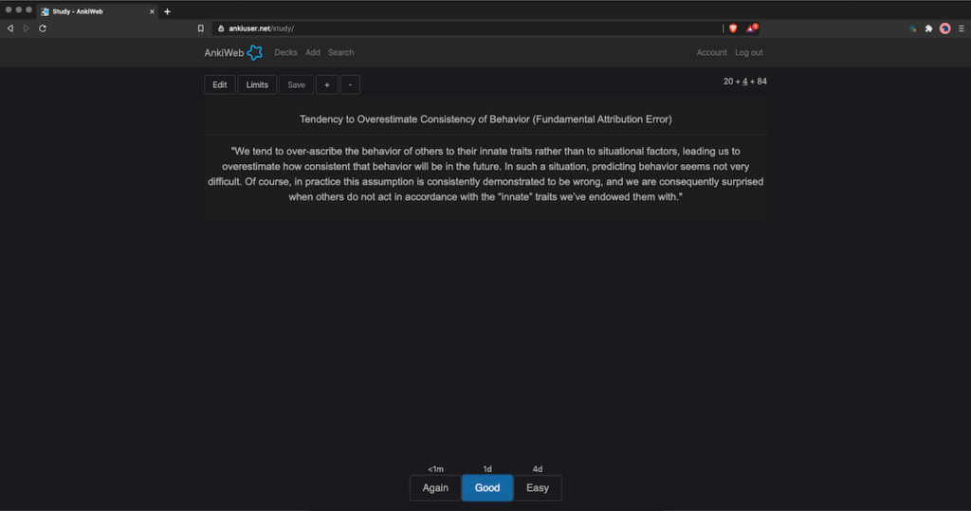This screenshot has height=511, width=971.
Task: Click the address bar URL field
Action: coord(467,28)
